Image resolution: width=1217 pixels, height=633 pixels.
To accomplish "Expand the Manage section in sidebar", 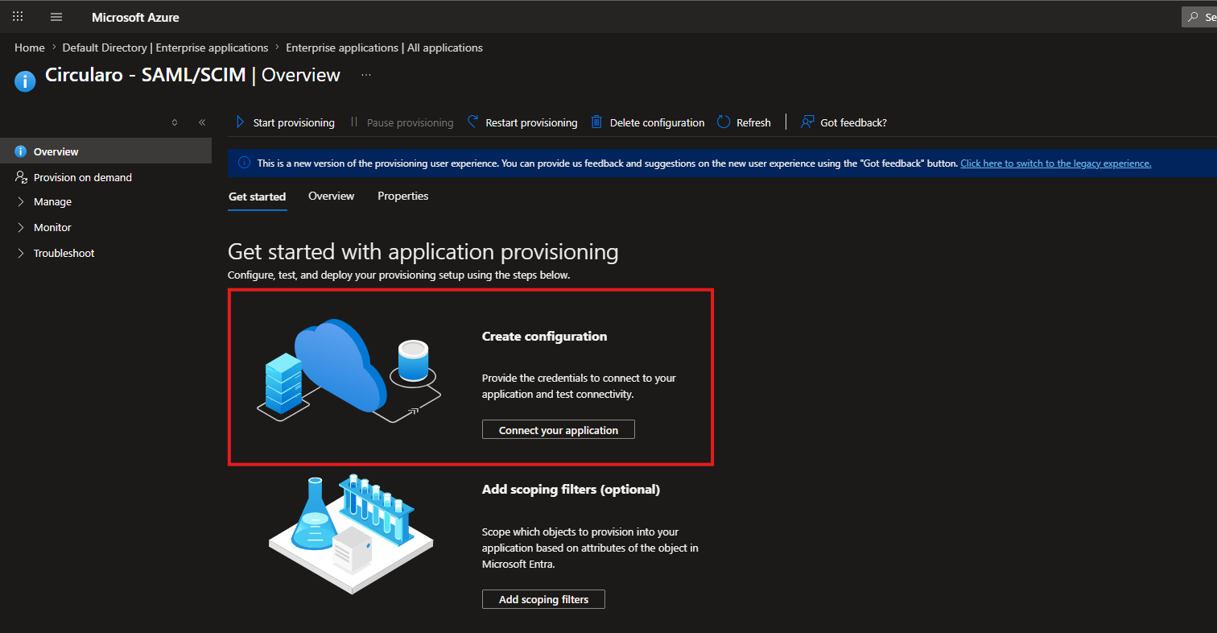I will coord(52,202).
